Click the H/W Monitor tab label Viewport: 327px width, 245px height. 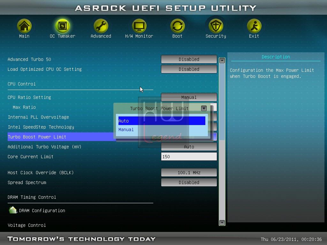(139, 36)
